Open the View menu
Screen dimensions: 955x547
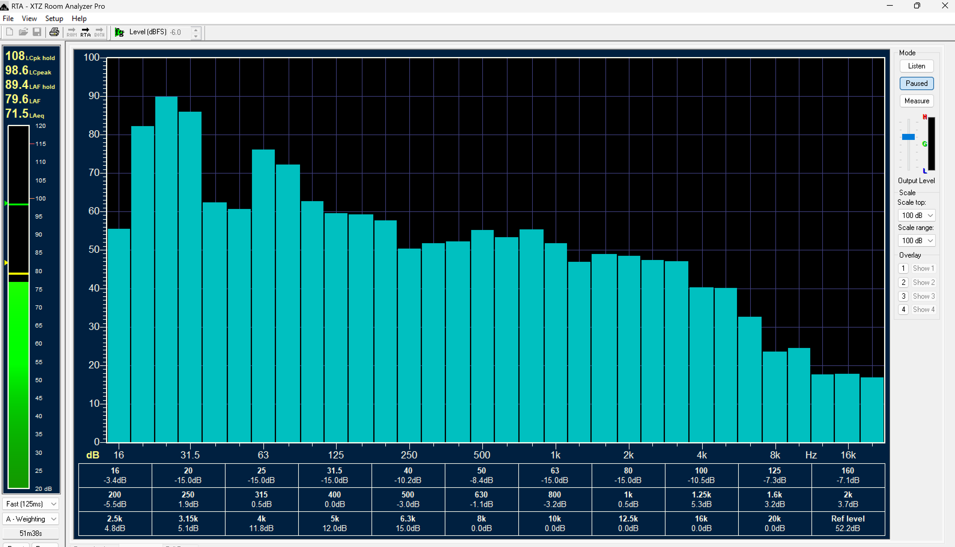pos(29,18)
